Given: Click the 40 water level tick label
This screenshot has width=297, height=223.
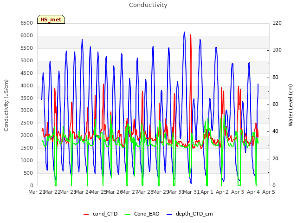Looking at the screenshot, I should pyautogui.click(x=276, y=131).
